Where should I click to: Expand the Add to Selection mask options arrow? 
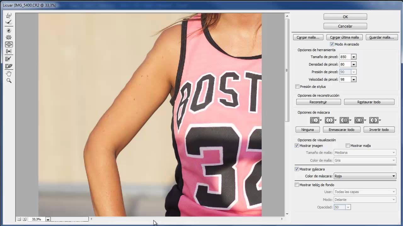coord(336,120)
